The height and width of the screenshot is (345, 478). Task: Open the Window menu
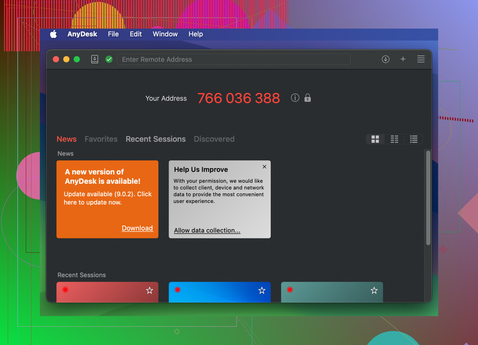click(165, 34)
